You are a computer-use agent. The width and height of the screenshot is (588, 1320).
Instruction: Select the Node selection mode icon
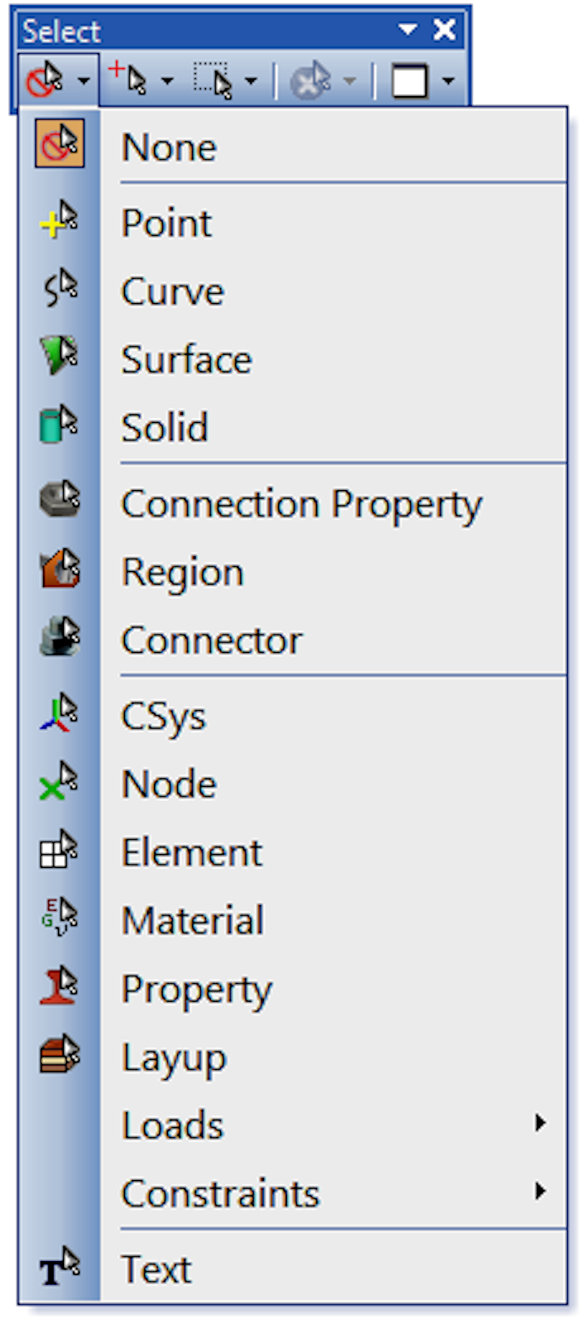(x=59, y=783)
